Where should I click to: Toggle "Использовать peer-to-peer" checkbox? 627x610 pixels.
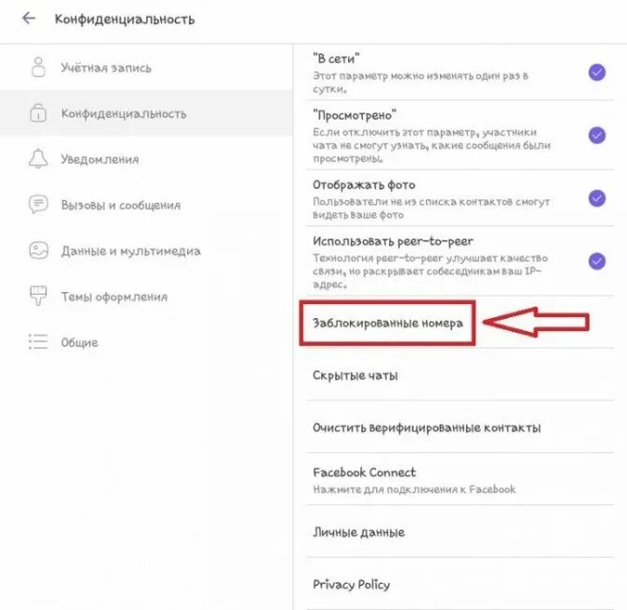596,260
